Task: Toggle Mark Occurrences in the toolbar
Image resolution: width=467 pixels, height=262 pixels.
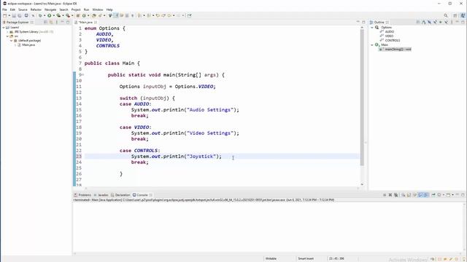Action: click(115, 15)
